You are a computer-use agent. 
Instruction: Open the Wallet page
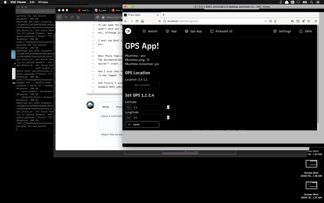150,31
